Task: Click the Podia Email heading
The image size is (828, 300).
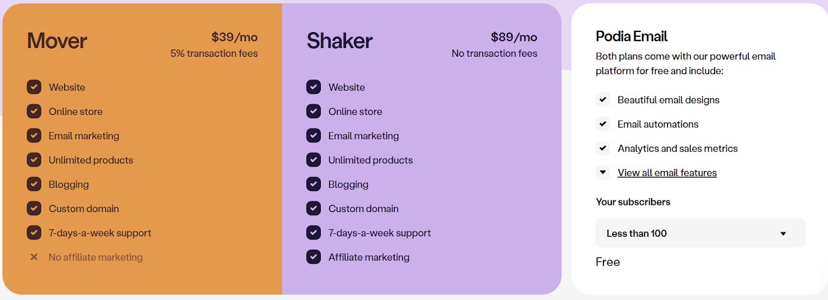Action: (631, 36)
